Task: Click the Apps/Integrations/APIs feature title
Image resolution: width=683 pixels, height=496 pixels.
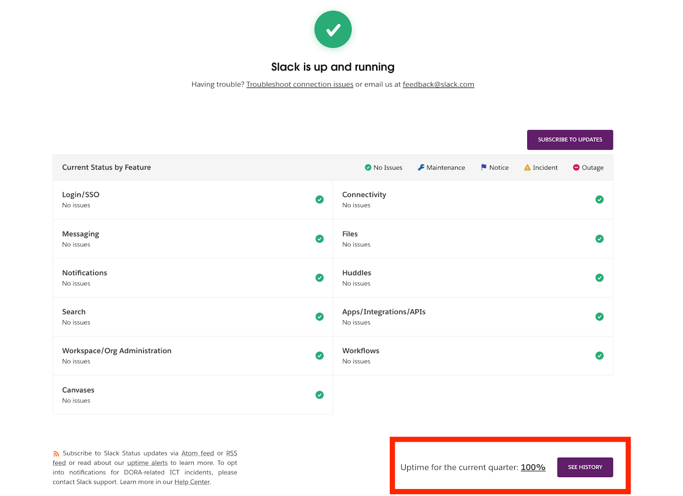Action: pyautogui.click(x=384, y=312)
